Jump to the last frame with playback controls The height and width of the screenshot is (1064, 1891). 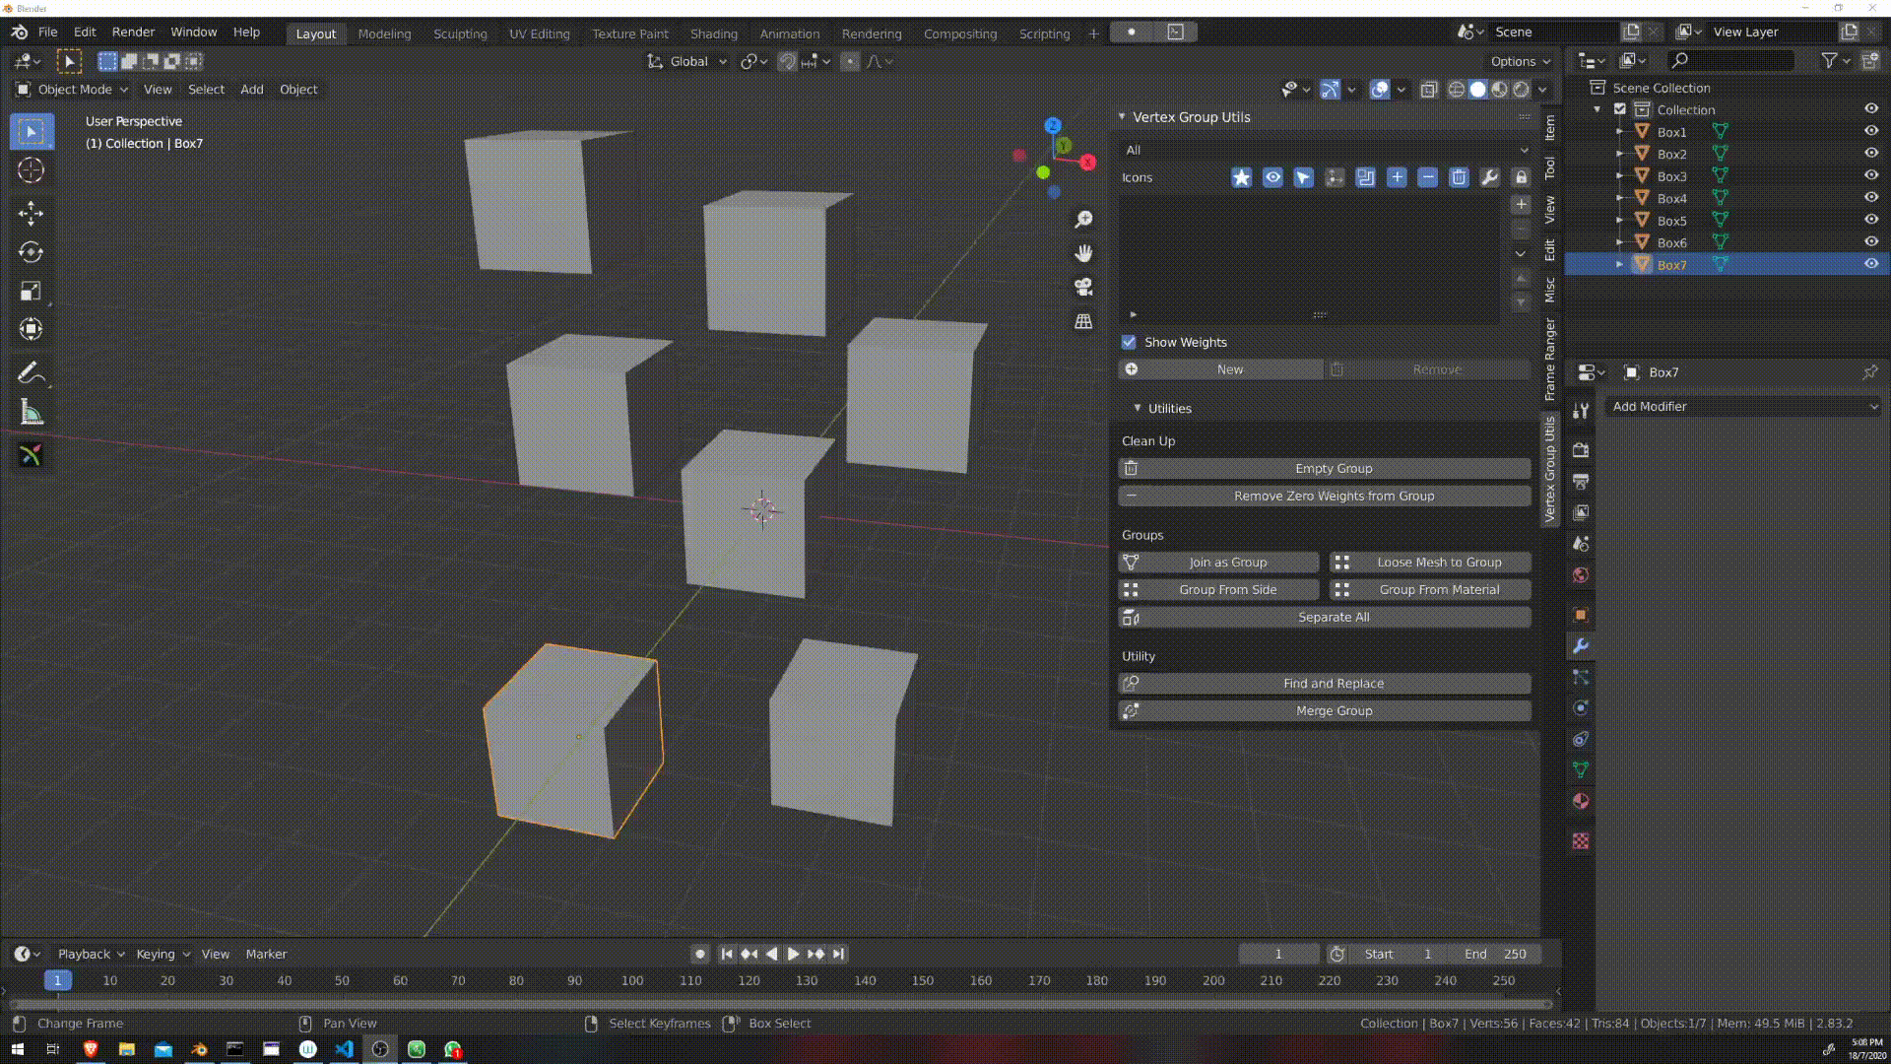pyautogui.click(x=839, y=954)
